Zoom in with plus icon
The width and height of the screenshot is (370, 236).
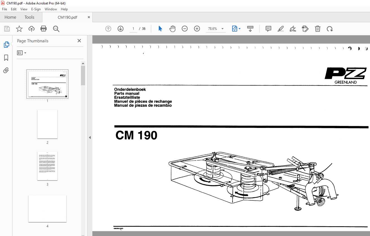tap(197, 29)
